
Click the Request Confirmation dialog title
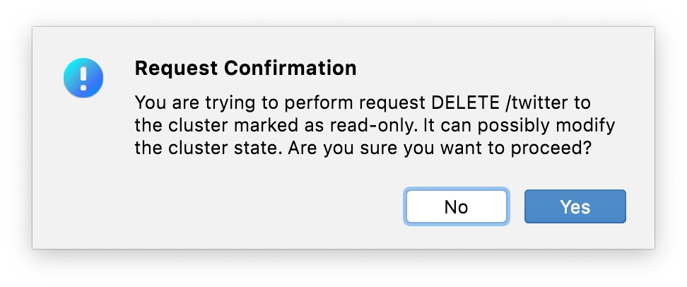[245, 68]
